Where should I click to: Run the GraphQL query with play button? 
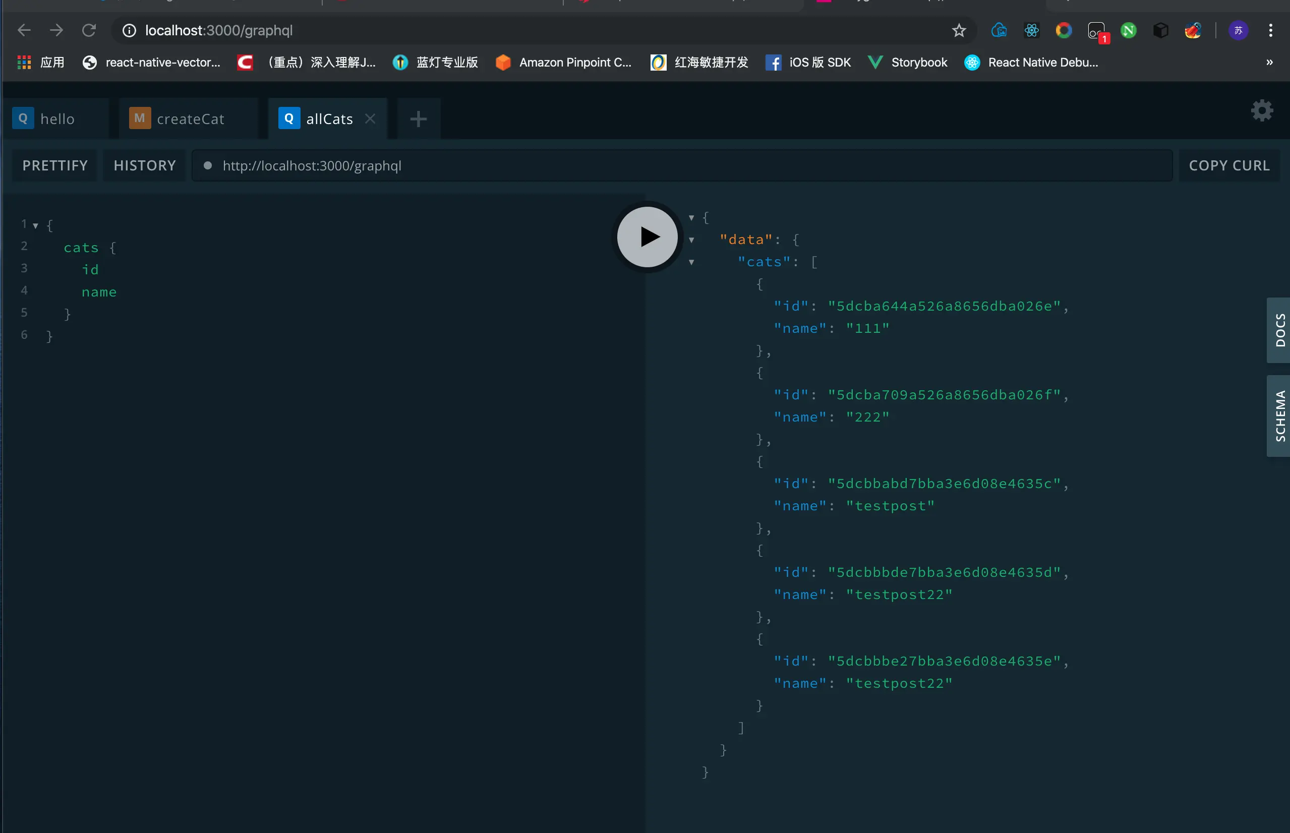(x=648, y=237)
